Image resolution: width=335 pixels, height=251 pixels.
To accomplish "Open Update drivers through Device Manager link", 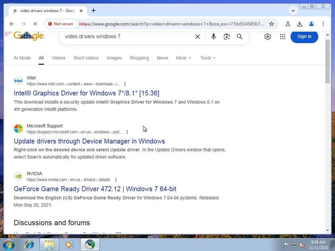I will point(89,141).
